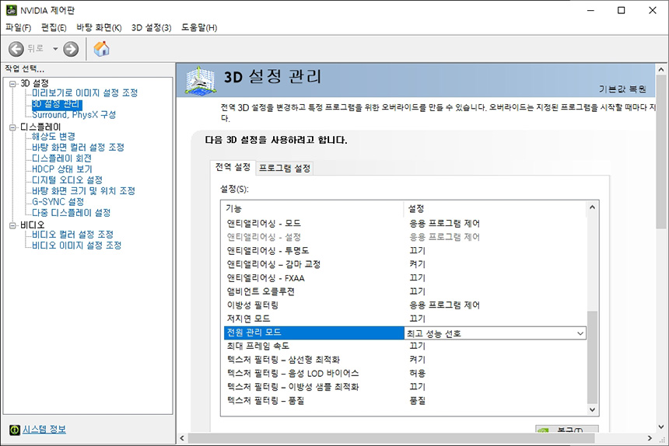The image size is (669, 446).
Task: Collapse the 3D 설정 tree node
Action: (12, 84)
